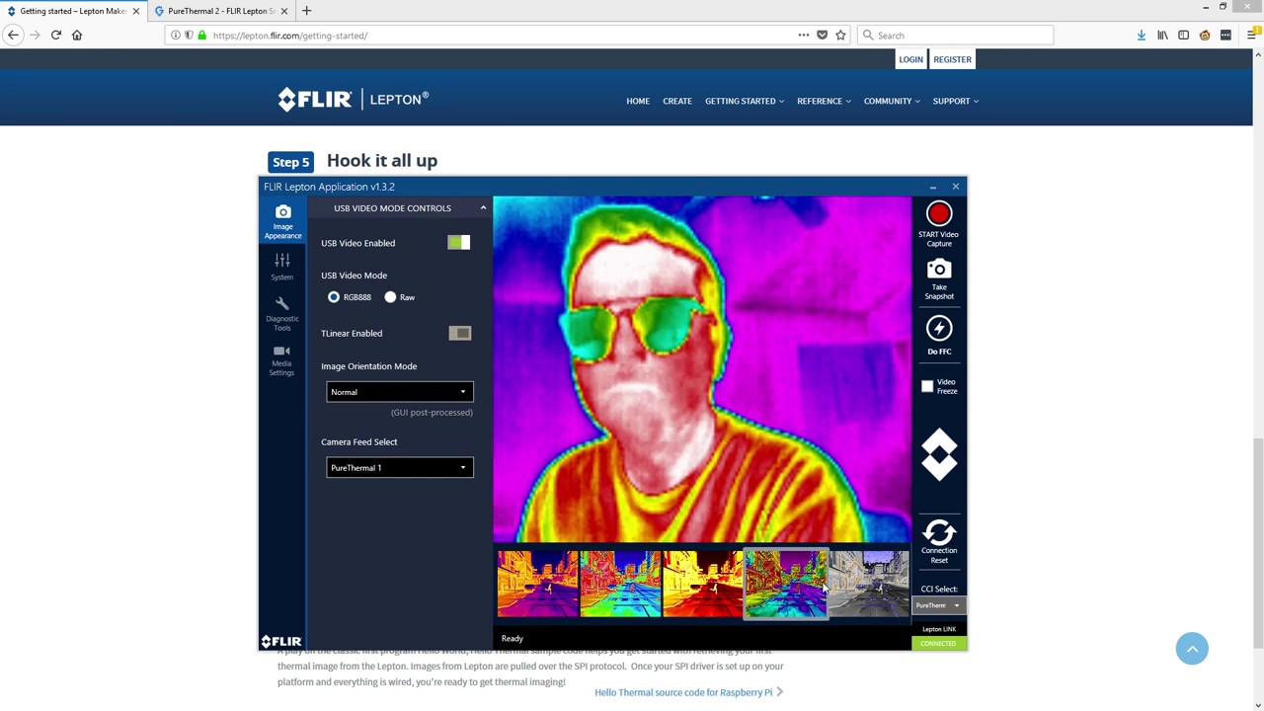Image resolution: width=1264 pixels, height=711 pixels.
Task: Click the LOGIN button
Action: coord(910,59)
